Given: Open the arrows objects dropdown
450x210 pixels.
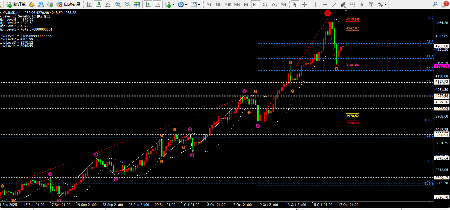Looking at the screenshot, I should [382, 4].
